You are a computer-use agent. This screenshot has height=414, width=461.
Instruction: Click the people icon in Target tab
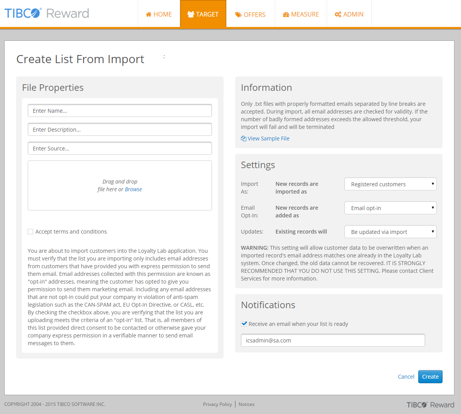tap(190, 14)
